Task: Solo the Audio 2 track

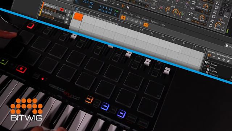Action: tap(63, 18)
